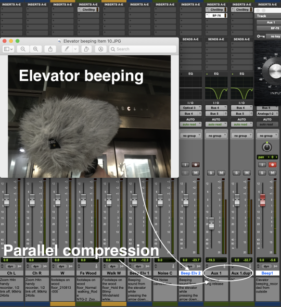Click the aux track icon on Aux 1.dup1
Viewport: 281px width, 307px height.
[x=250, y=266]
